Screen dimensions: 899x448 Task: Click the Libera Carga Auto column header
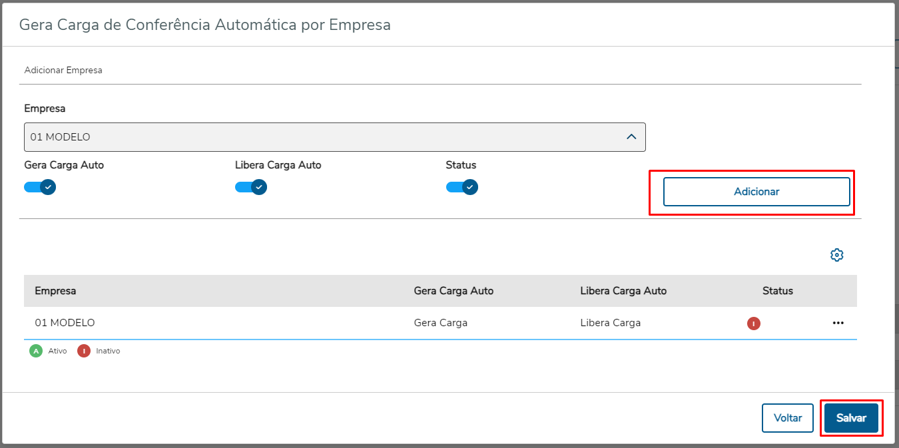click(623, 291)
